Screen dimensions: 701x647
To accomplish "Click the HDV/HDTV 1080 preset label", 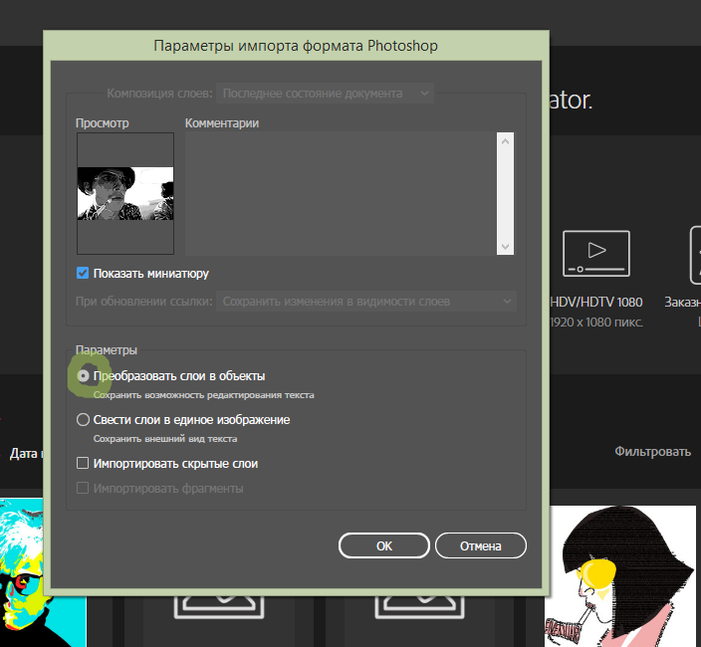I will coord(595,303).
